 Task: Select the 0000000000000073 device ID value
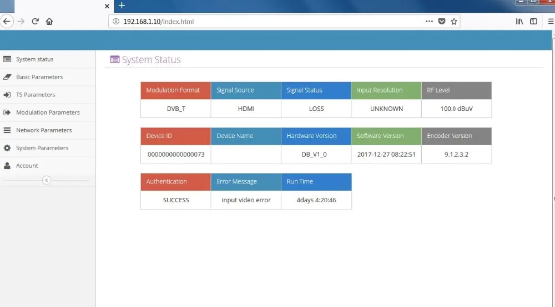coord(176,155)
